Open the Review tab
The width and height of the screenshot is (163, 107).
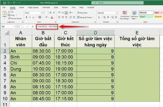pos(65,8)
